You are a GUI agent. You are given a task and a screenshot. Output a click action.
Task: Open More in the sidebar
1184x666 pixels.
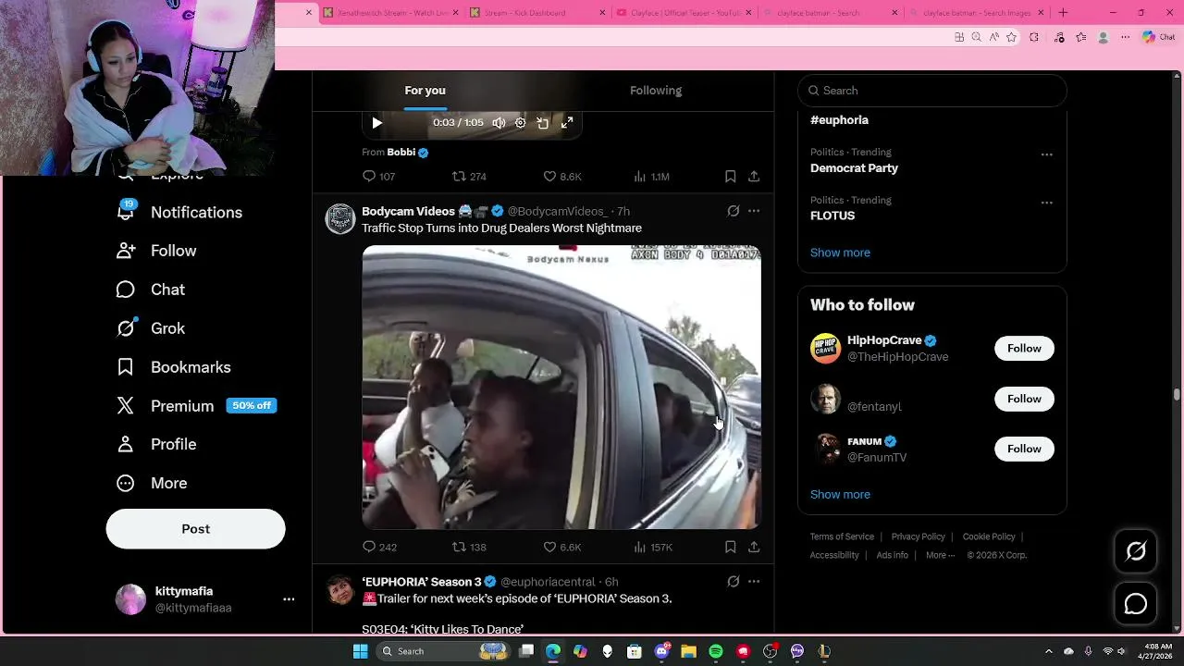tap(152, 483)
